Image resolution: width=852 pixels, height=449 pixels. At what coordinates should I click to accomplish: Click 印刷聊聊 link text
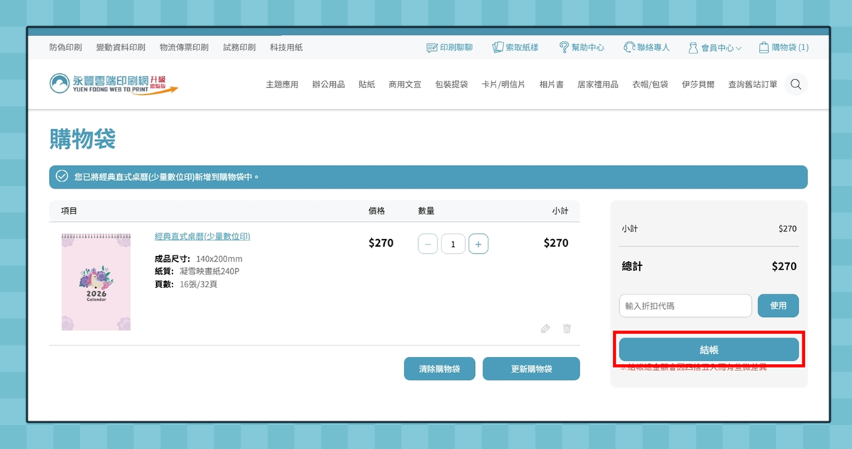[x=456, y=48]
